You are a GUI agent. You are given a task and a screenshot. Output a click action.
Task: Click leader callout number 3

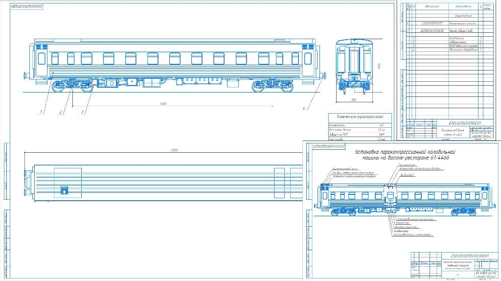coord(82,112)
